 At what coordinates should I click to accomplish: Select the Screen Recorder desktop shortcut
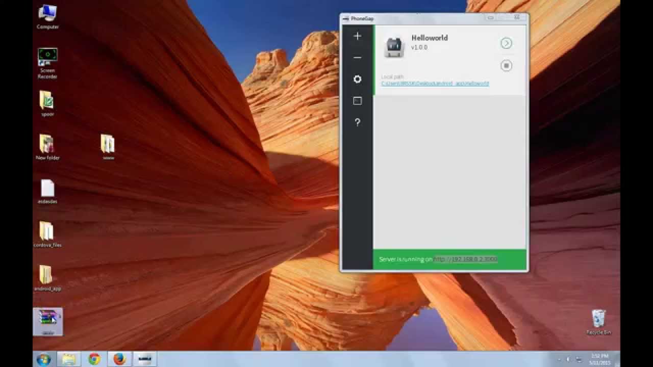[47, 64]
